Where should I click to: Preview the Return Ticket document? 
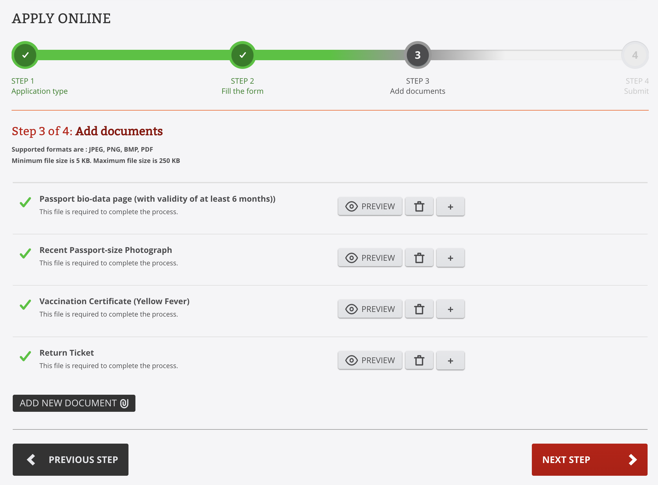[x=370, y=360]
